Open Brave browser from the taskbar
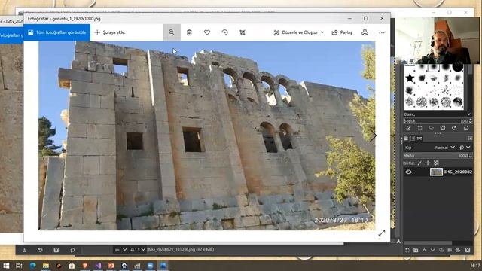The width and height of the screenshot is (482, 271). click(85, 266)
